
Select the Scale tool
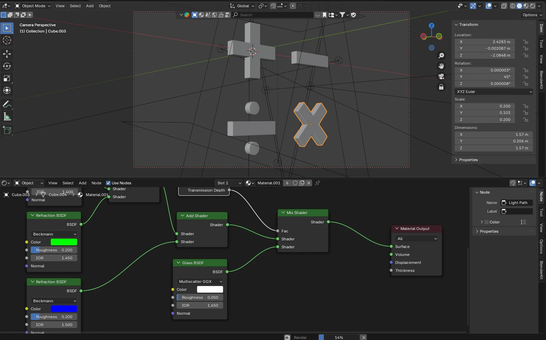tap(7, 79)
